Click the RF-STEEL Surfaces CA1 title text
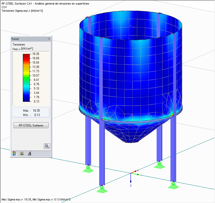Image resolution: width=215 pixels, height=203 pixels. [x=45, y=4]
